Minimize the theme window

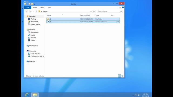pos(114,4)
